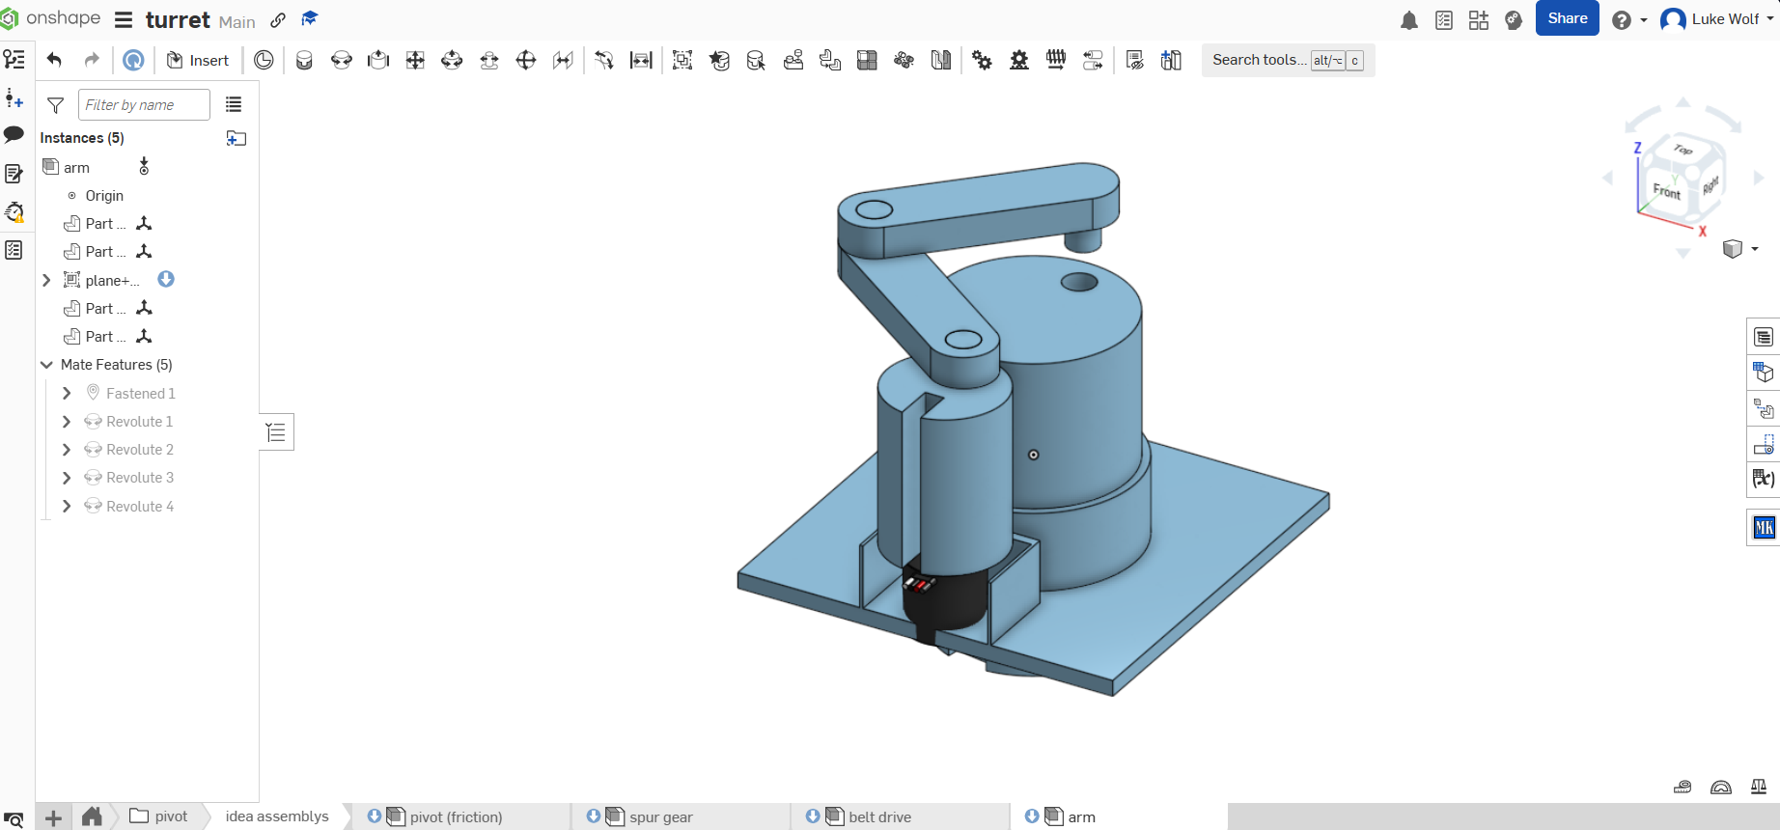Click the Filter by name field

pyautogui.click(x=144, y=104)
